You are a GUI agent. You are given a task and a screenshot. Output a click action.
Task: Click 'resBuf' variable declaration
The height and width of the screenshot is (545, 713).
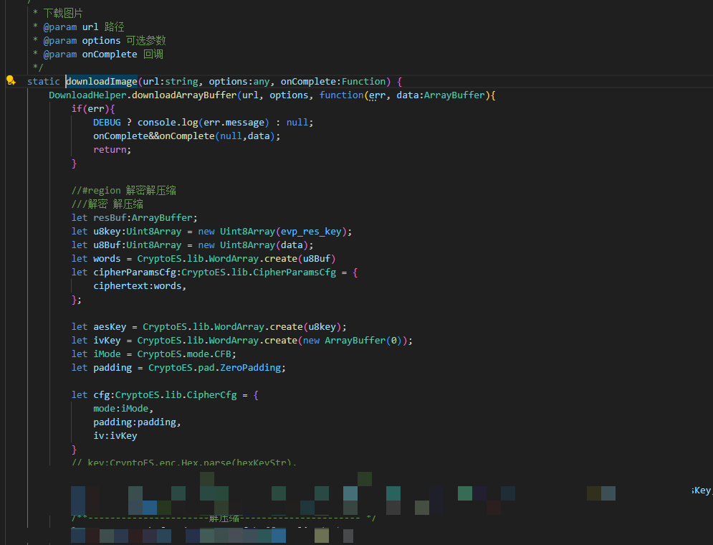click(110, 217)
